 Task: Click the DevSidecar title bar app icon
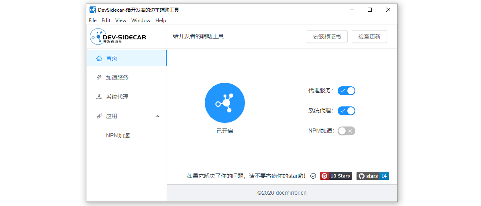tap(93, 10)
